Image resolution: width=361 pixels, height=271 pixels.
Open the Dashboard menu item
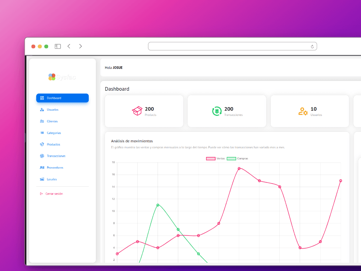62,98
